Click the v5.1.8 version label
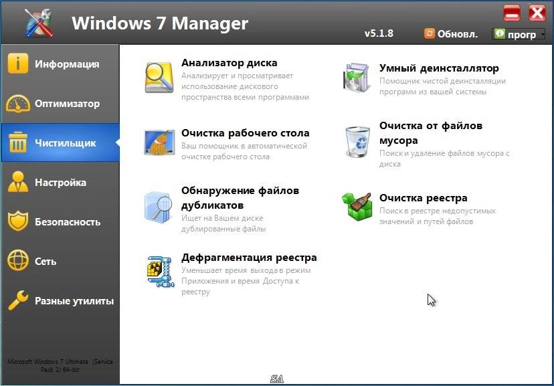Image resolution: width=554 pixels, height=386 pixels. [379, 33]
